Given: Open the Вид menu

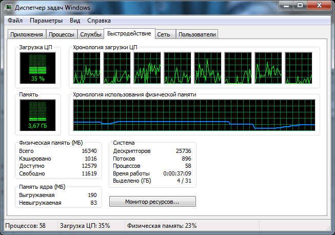Looking at the screenshot, I should (x=75, y=21).
